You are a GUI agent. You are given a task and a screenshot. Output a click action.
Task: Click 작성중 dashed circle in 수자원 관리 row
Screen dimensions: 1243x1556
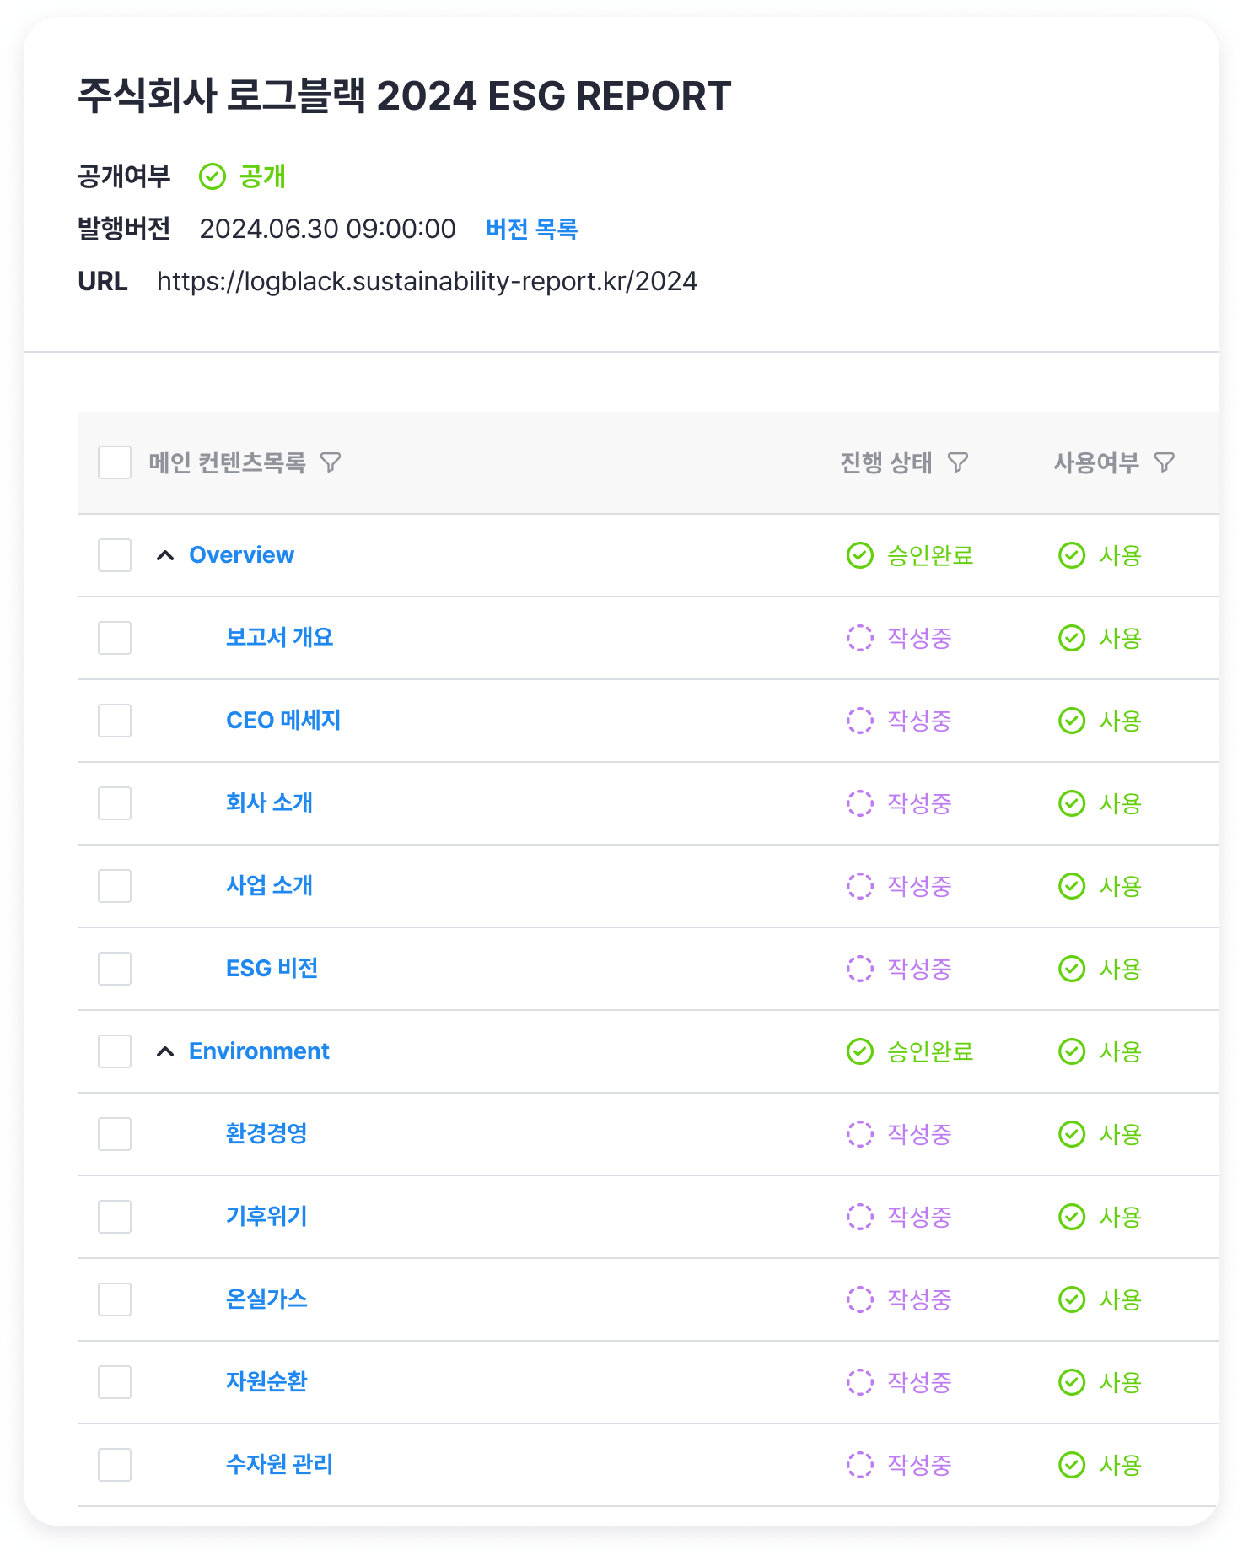[x=860, y=1465]
